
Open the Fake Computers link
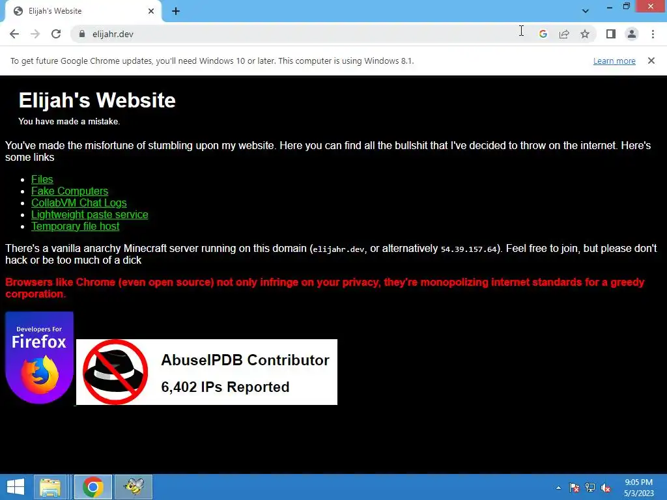pyautogui.click(x=69, y=191)
